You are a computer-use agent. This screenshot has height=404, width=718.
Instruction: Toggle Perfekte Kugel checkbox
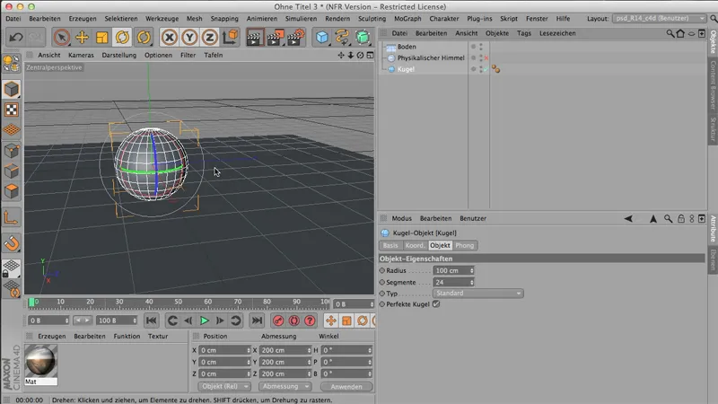[x=436, y=303]
